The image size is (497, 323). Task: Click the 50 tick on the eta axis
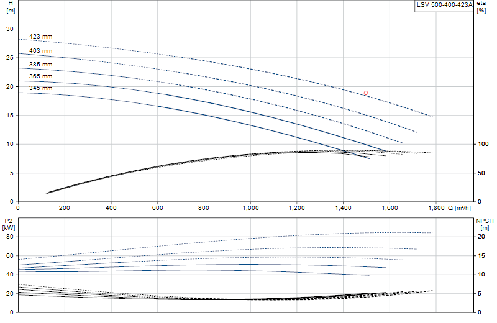click(x=481, y=173)
